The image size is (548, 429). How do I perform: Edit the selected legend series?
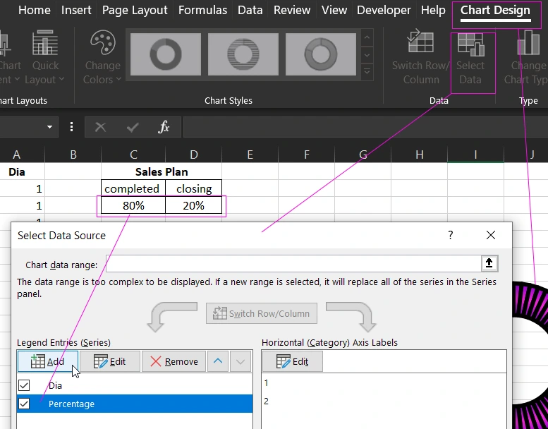(x=110, y=361)
